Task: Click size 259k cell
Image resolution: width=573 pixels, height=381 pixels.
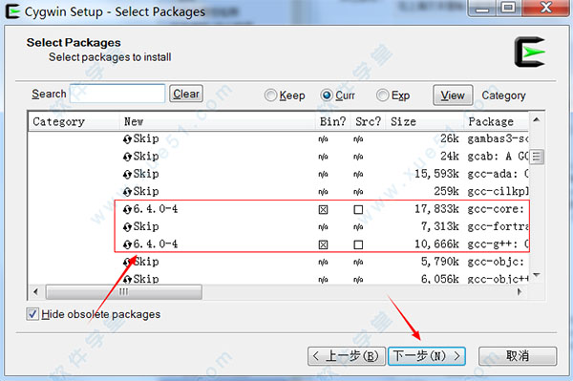Action: [x=446, y=191]
